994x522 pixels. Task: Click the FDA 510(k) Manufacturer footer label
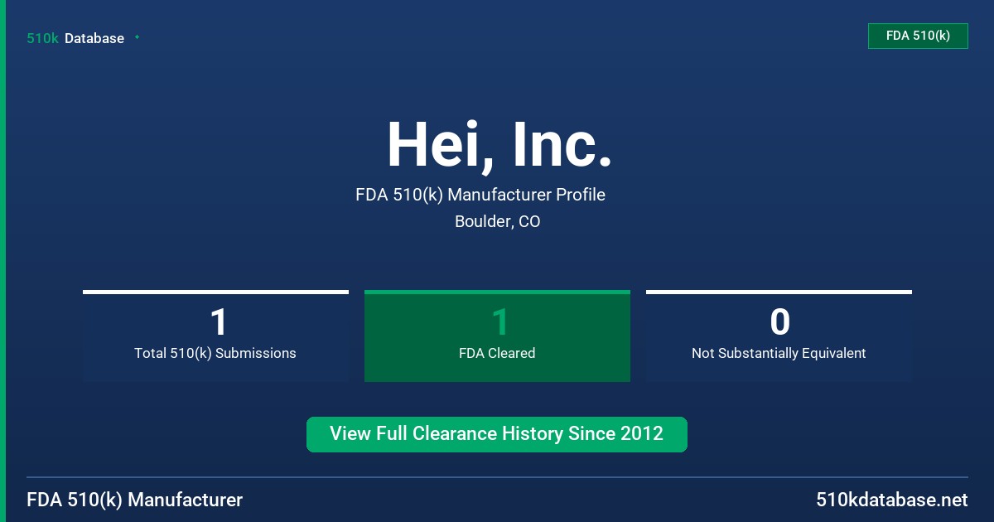click(135, 500)
